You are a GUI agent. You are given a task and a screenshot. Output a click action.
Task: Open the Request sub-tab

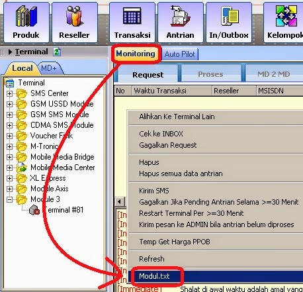(148, 75)
